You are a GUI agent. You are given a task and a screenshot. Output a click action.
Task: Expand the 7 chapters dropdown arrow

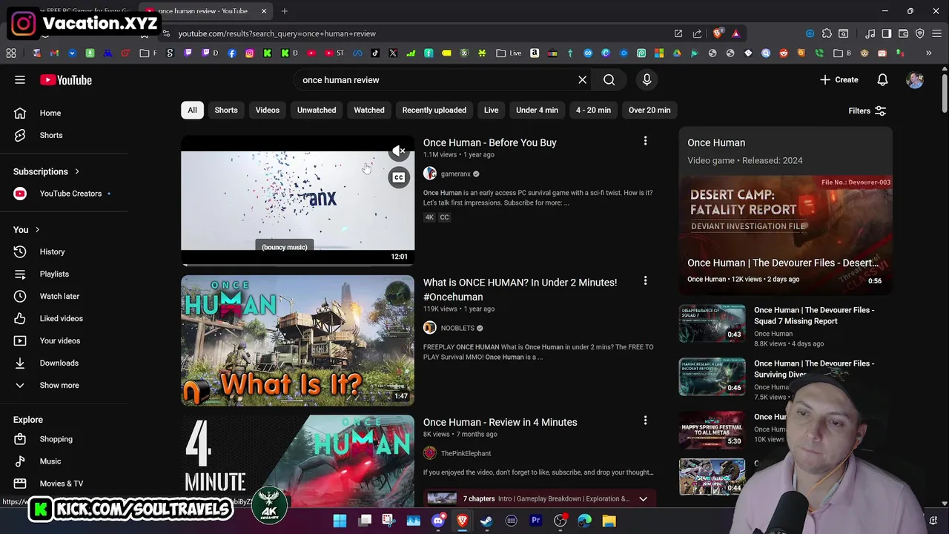[x=643, y=499]
